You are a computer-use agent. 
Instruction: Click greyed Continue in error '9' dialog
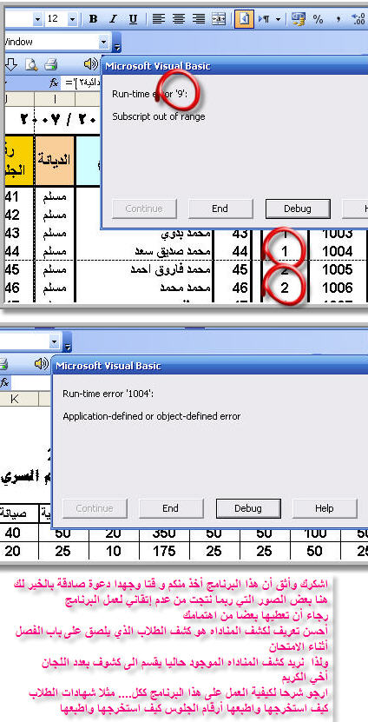click(144, 209)
